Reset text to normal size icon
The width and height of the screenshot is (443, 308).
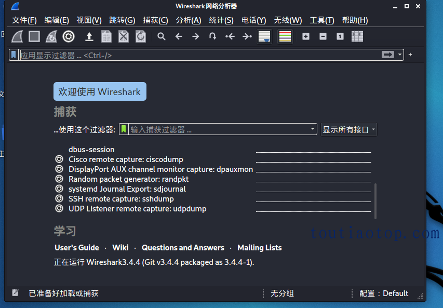(340, 36)
